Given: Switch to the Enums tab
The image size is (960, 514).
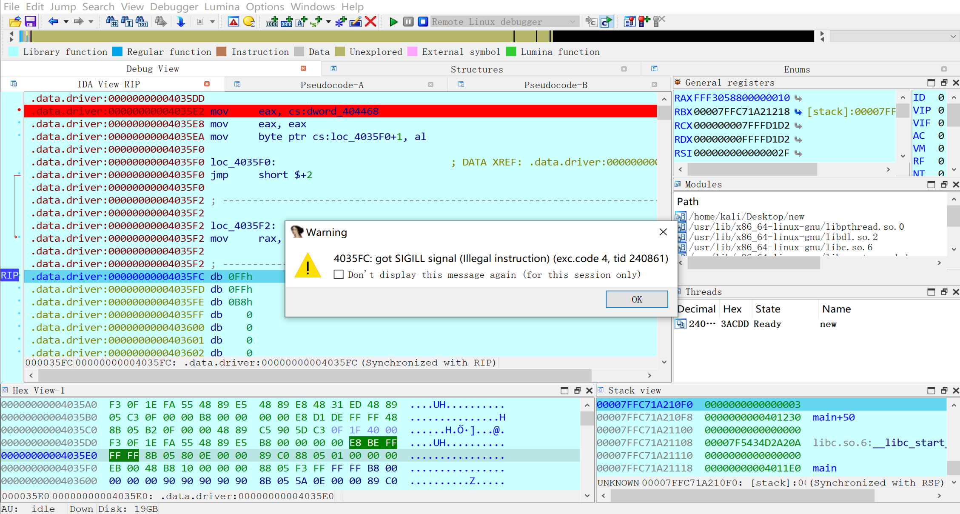Looking at the screenshot, I should [x=797, y=69].
